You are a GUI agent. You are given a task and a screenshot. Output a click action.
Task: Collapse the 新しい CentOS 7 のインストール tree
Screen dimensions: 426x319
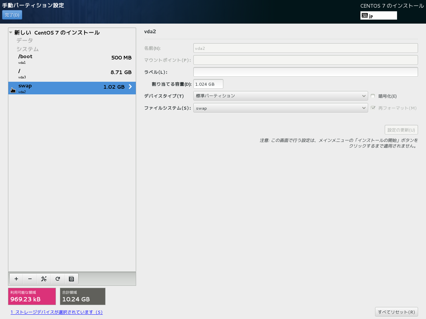[11, 33]
